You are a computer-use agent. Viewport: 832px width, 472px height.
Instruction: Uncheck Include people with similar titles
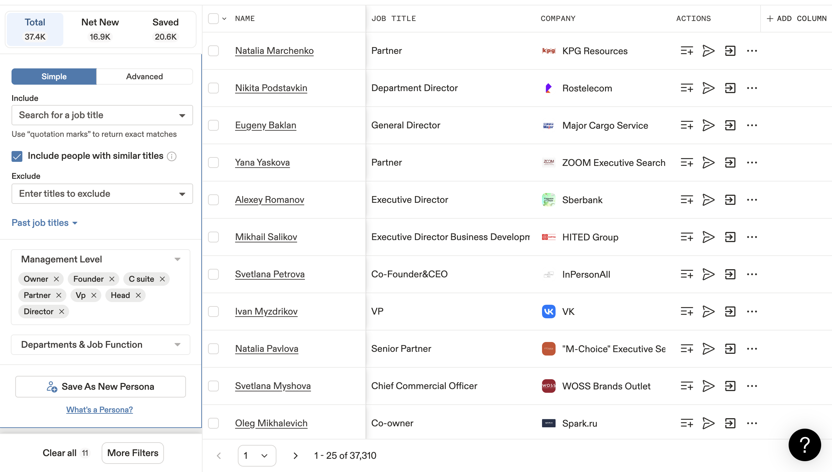(x=17, y=156)
